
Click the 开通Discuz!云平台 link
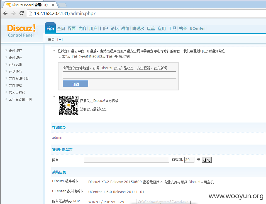pyautogui.click(x=95, y=56)
